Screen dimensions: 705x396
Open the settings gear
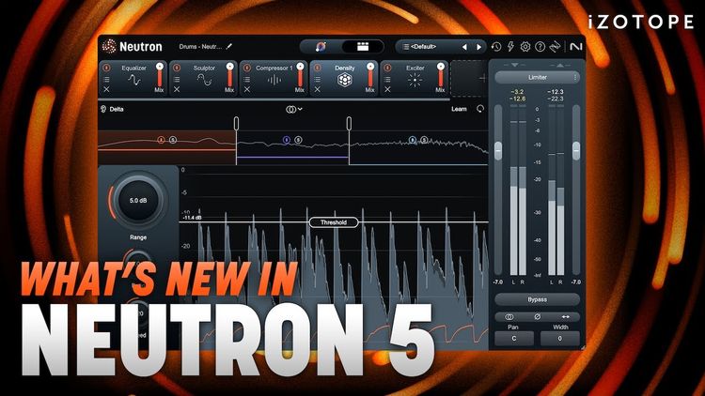[x=525, y=46]
